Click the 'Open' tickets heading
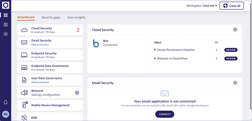Screen dimensions: 252x121 158,42
